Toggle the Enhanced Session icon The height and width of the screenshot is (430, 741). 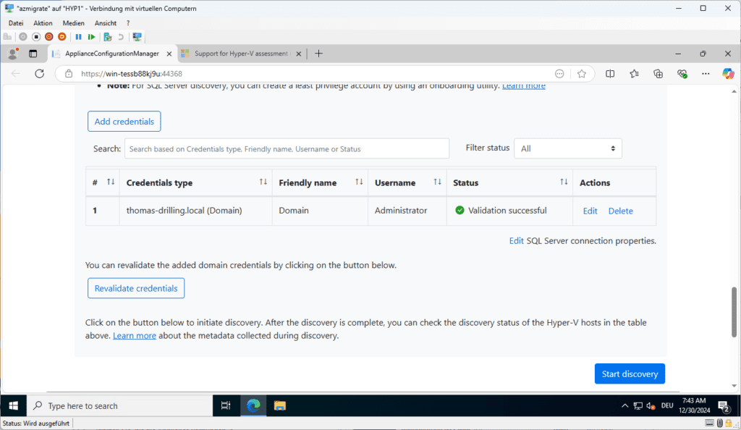point(137,37)
